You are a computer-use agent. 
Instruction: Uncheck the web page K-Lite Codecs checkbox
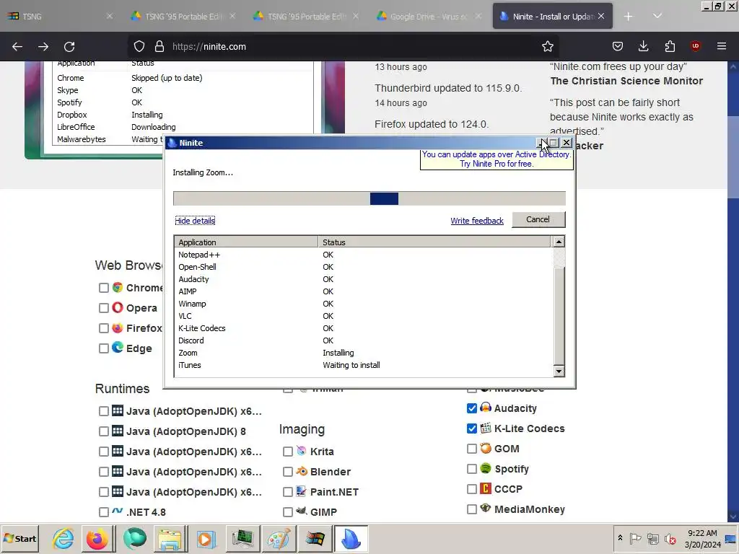coord(472,428)
